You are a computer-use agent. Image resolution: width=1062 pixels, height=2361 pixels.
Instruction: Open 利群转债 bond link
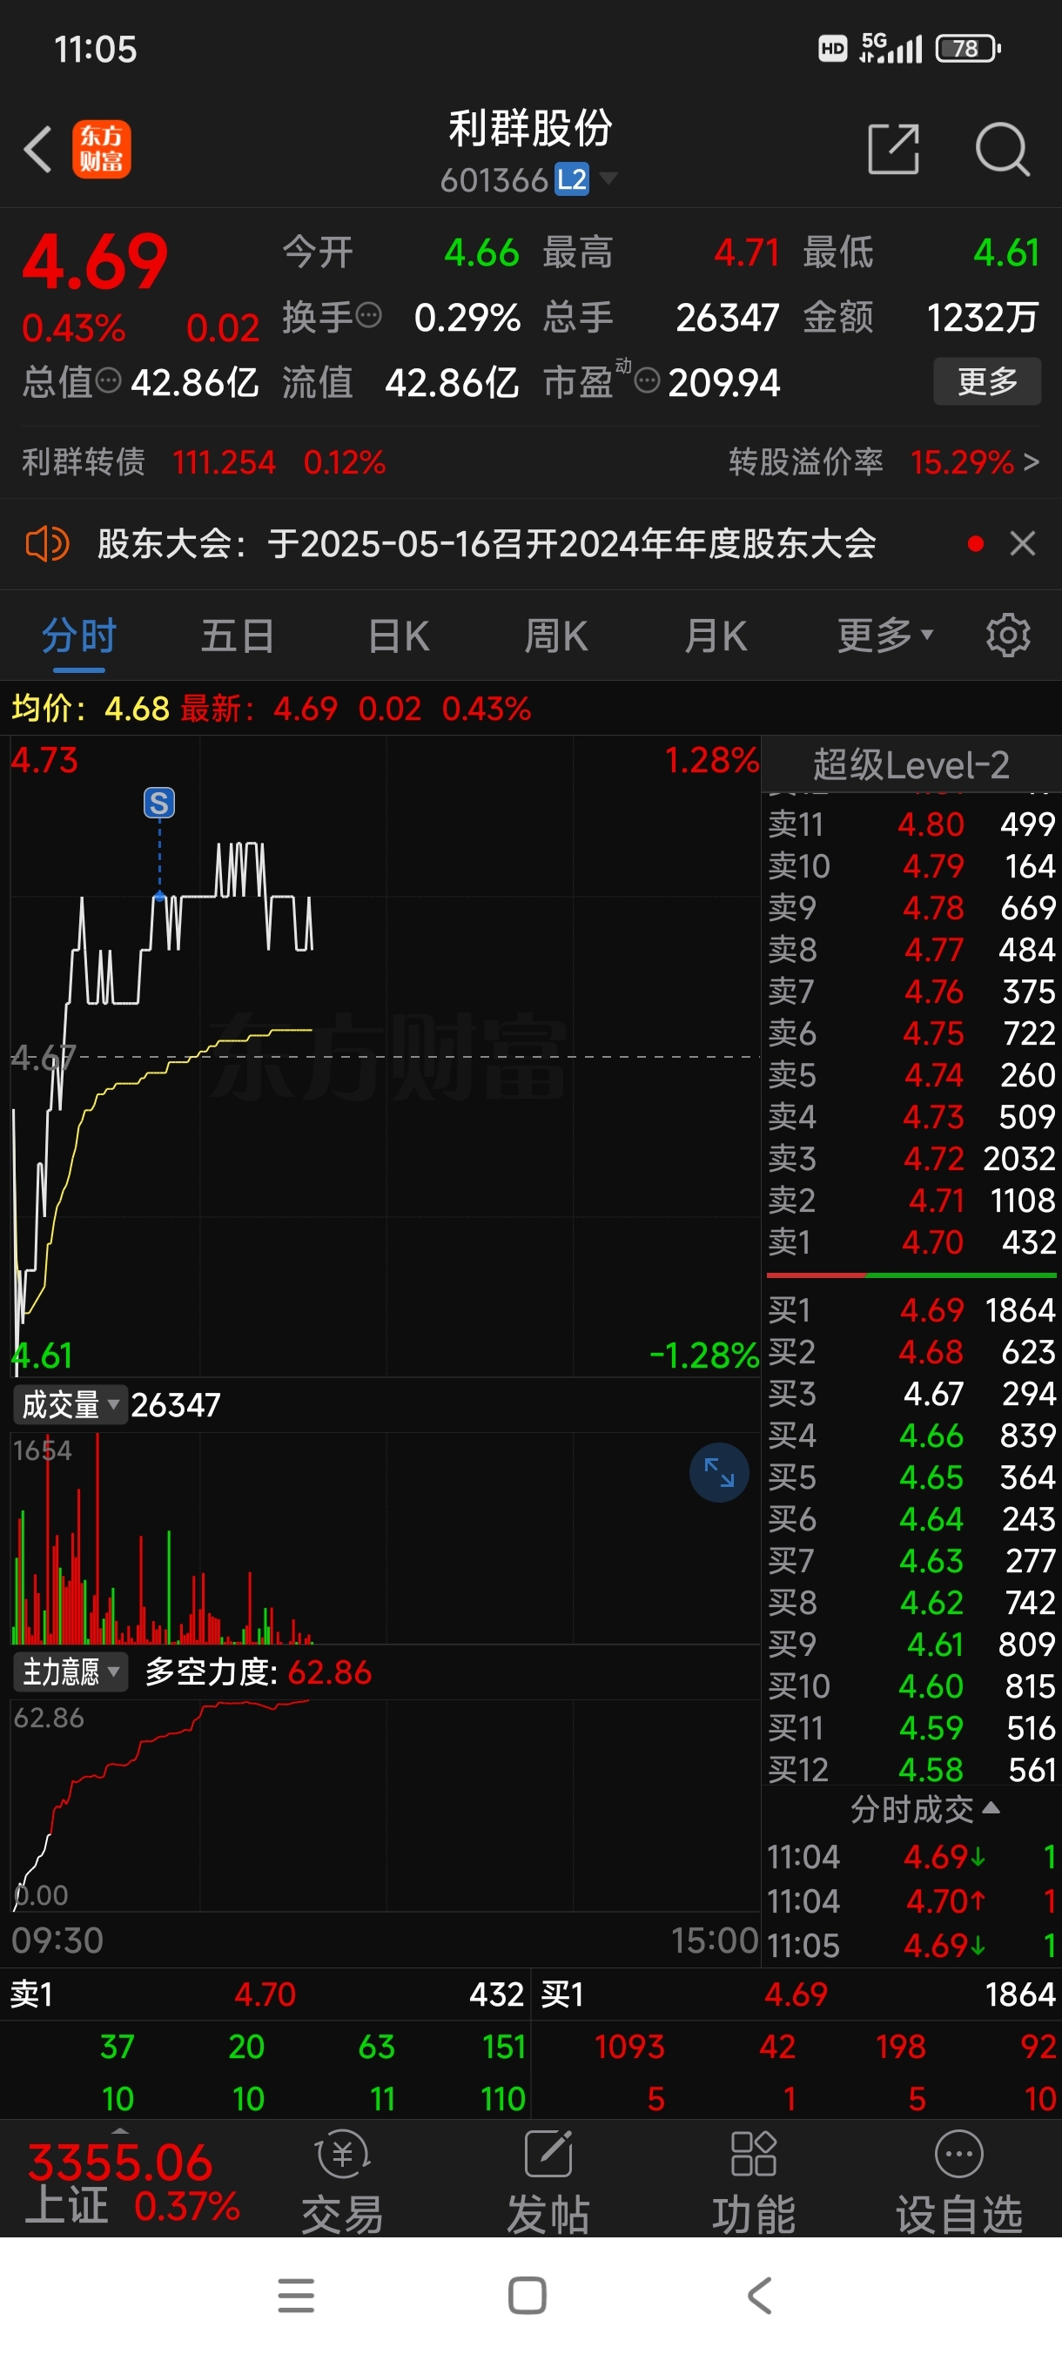[x=204, y=462]
